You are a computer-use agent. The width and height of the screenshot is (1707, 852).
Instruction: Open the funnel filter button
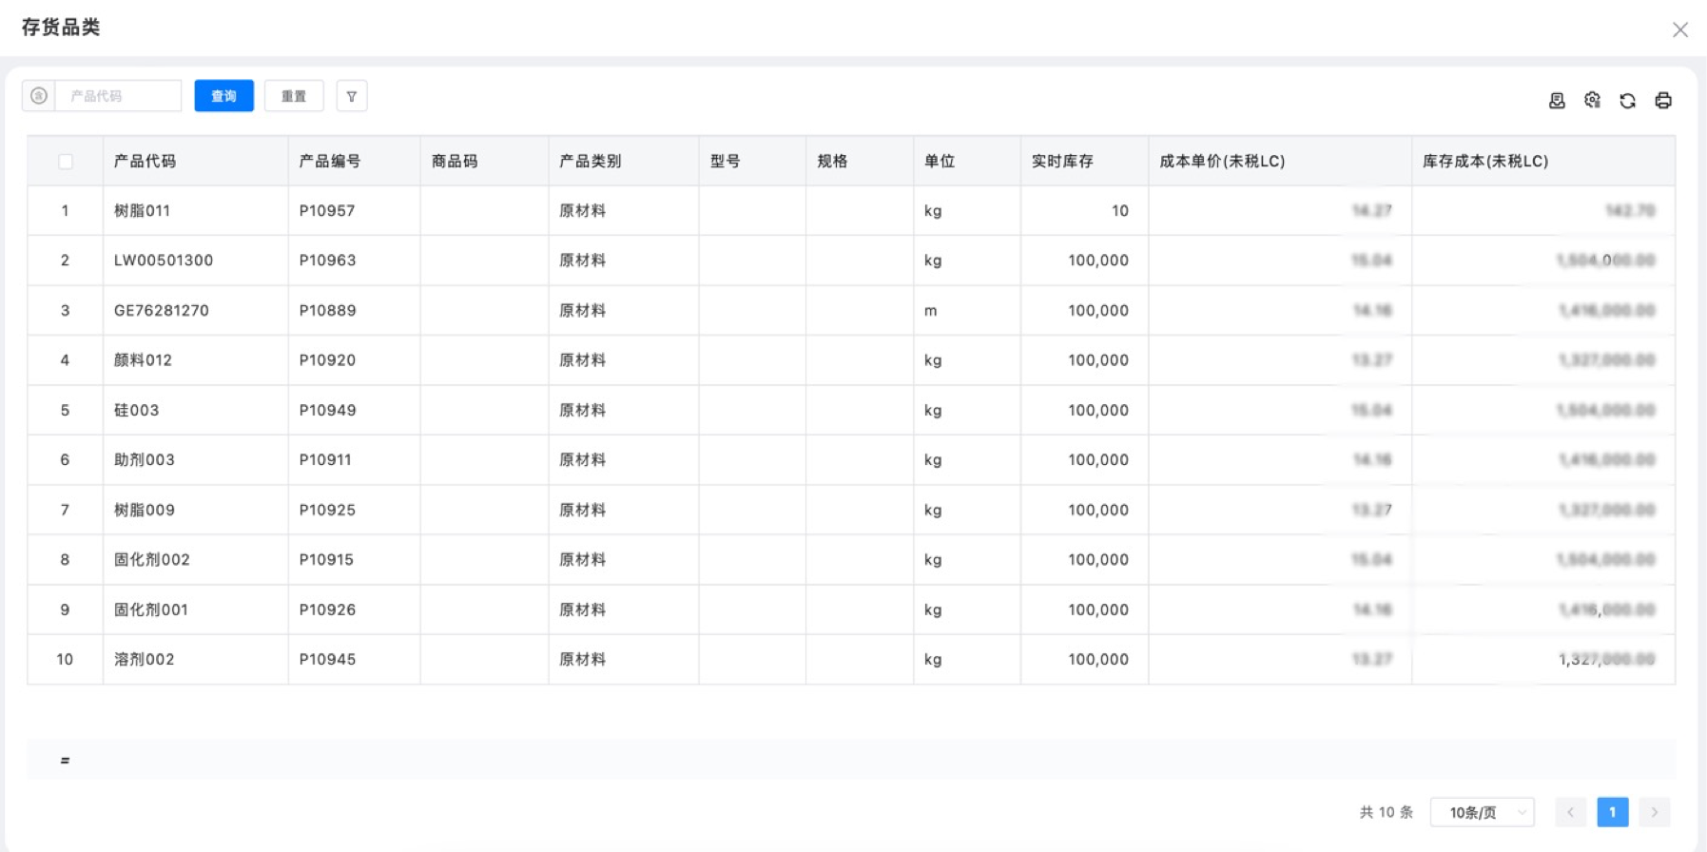(x=352, y=96)
